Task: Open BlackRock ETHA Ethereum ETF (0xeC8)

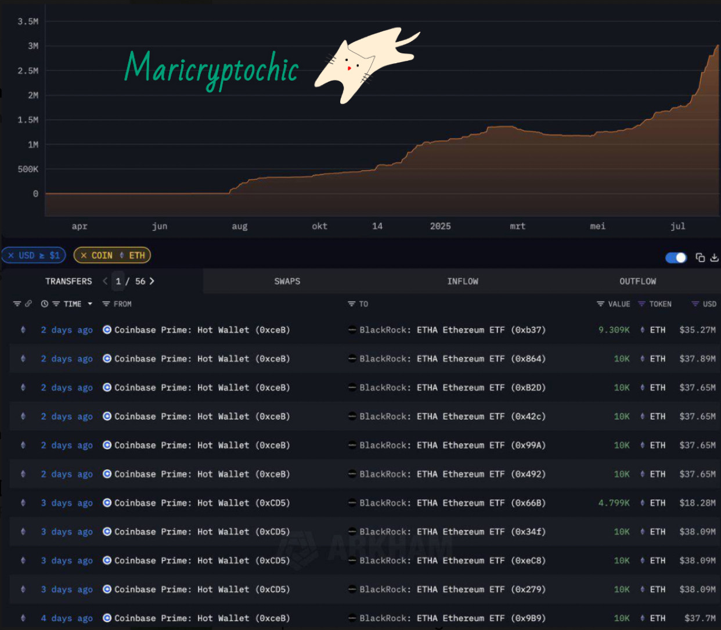Action: click(453, 561)
